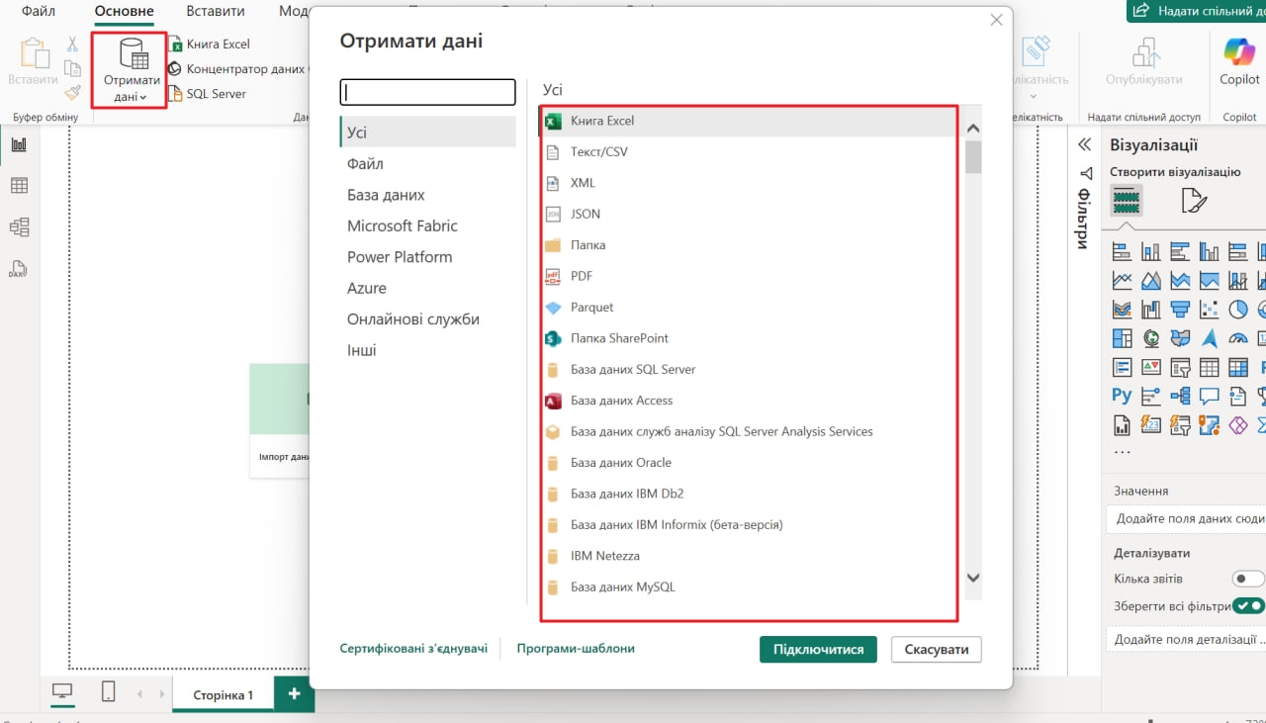Select the Format visual paintbrush icon
1266x723 pixels.
1194,202
